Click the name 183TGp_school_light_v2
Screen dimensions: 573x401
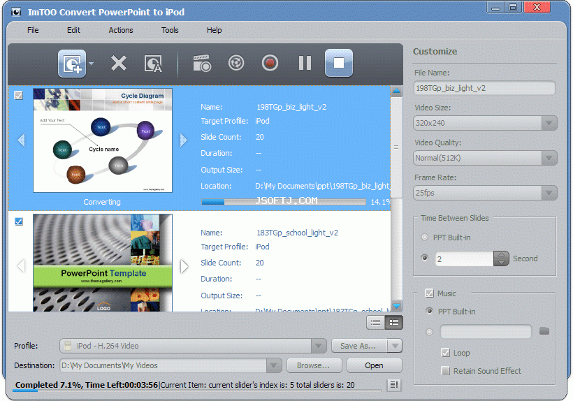pyautogui.click(x=298, y=233)
